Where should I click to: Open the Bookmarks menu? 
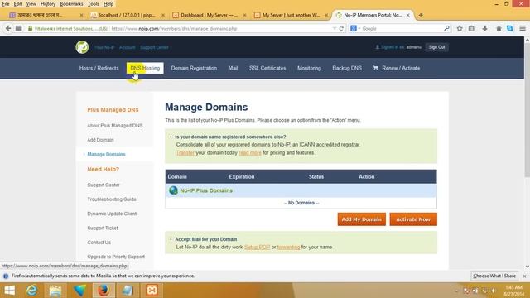point(71,4)
